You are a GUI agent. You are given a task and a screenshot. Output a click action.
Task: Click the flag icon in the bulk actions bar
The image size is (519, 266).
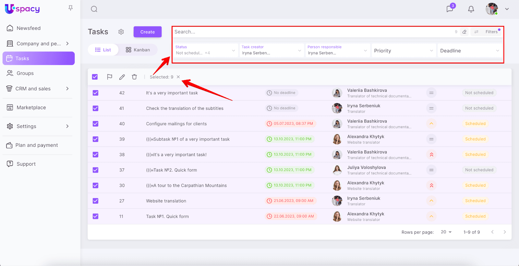click(110, 77)
